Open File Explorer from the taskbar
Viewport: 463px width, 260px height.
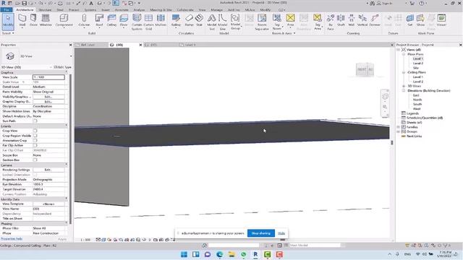pyautogui.click(x=231, y=254)
